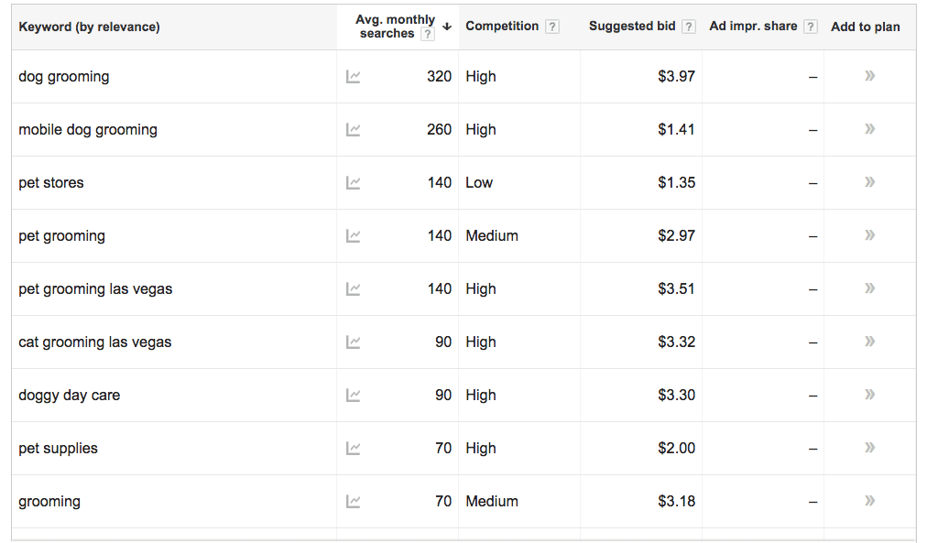Image resolution: width=927 pixels, height=543 pixels.
Task: Open trend chart for doggy day care
Action: [353, 396]
